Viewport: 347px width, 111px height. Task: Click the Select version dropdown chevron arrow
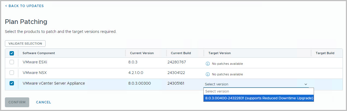306,84
